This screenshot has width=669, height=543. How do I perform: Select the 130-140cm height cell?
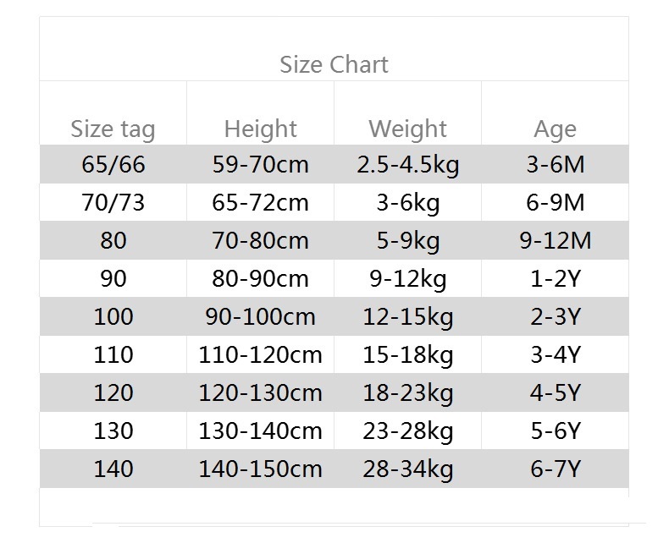point(260,431)
